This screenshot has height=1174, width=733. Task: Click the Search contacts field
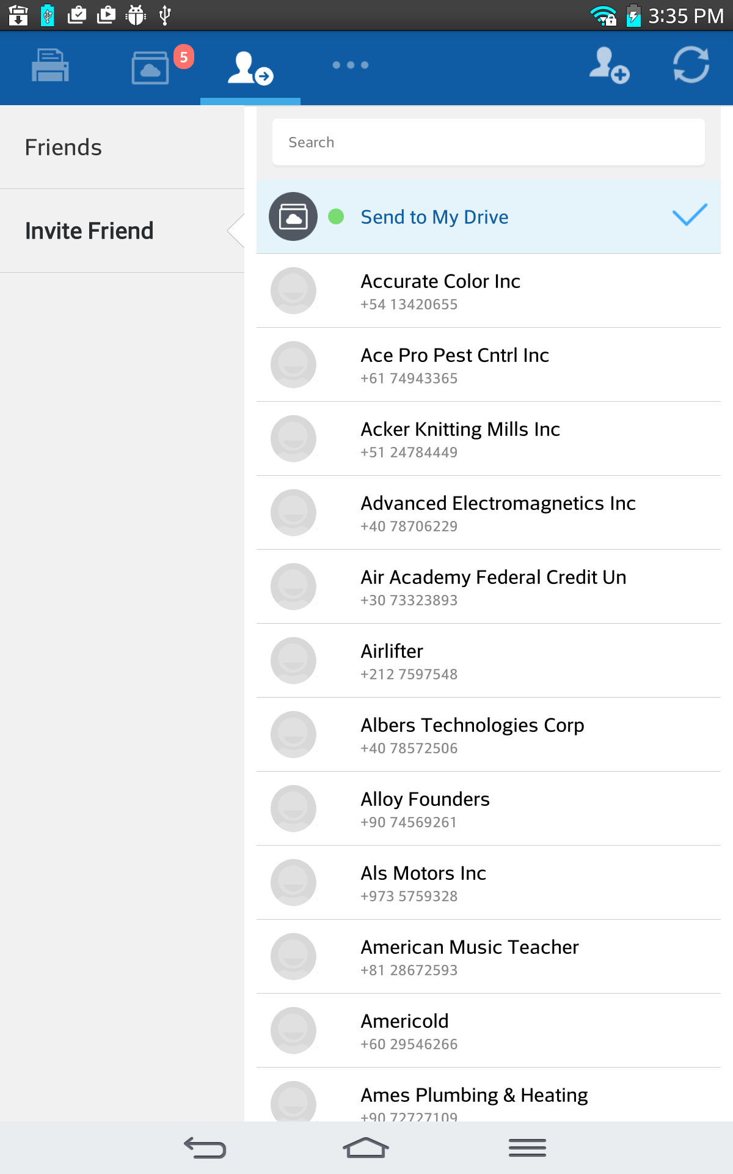coord(488,142)
